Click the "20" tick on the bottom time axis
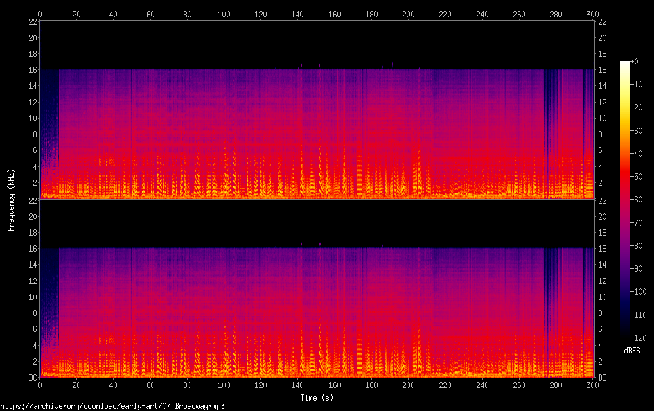Screen dimensions: 654x411 point(76,385)
